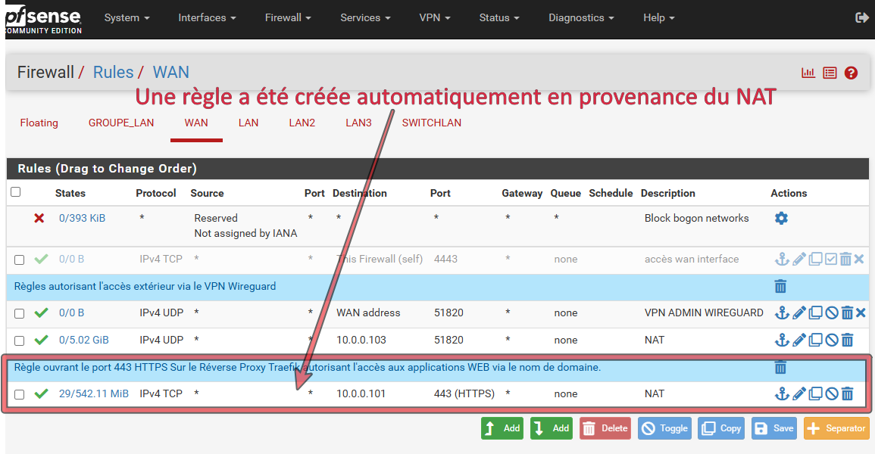Expand the VPN navigation dropdown
Image resolution: width=875 pixels, height=454 pixels.
click(x=434, y=17)
